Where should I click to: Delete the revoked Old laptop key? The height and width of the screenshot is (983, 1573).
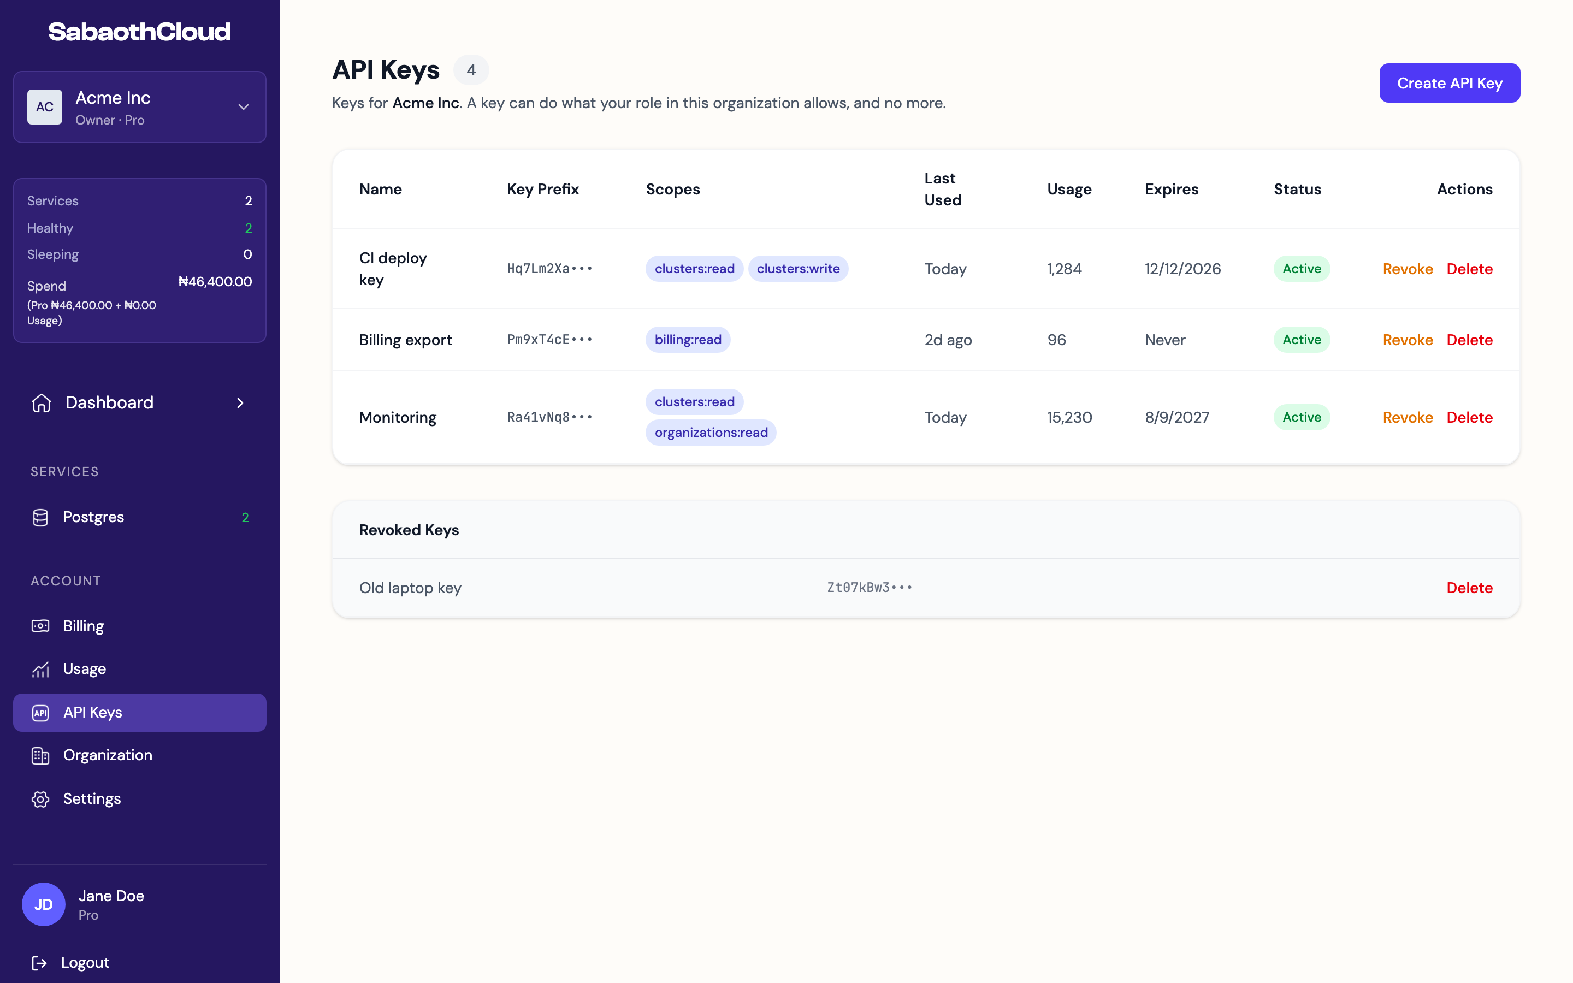coord(1469,588)
